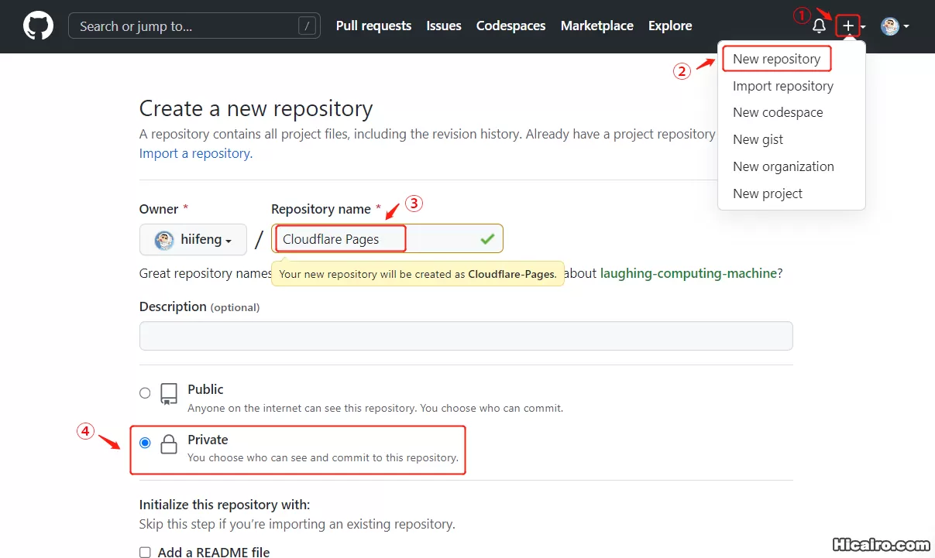Click the Description text field
The image size is (935, 558).
click(x=466, y=336)
